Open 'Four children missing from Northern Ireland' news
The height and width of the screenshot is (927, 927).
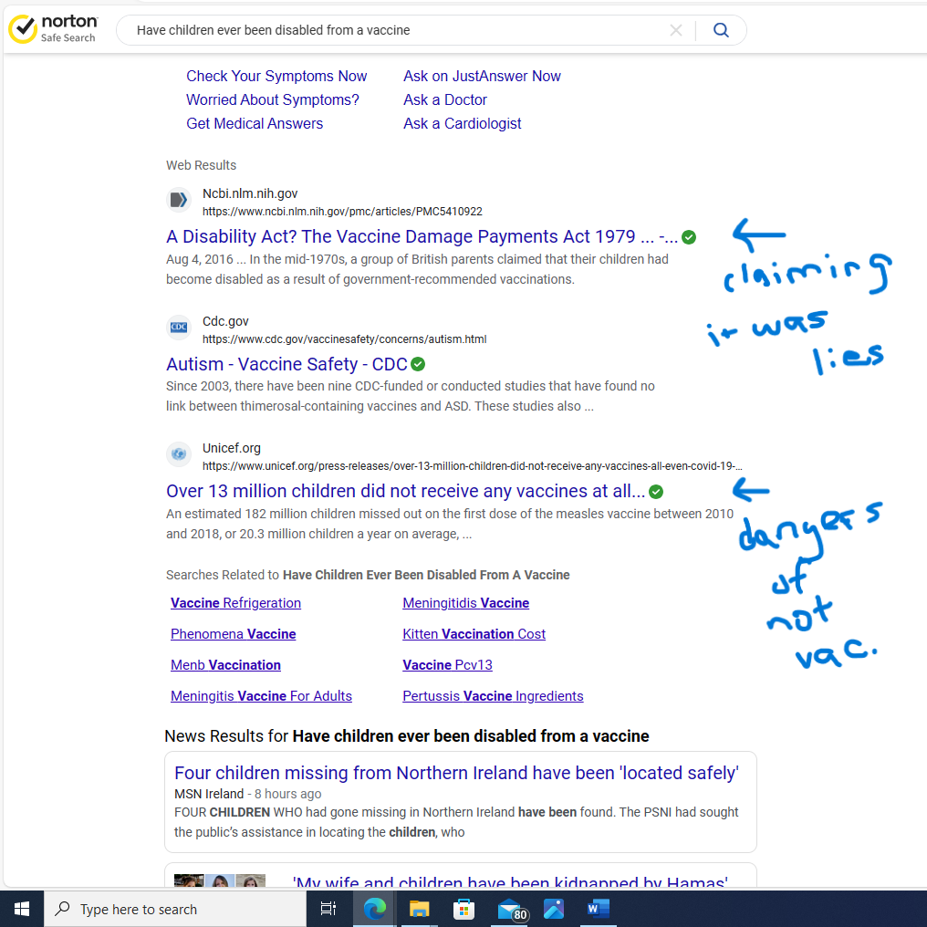click(x=456, y=774)
